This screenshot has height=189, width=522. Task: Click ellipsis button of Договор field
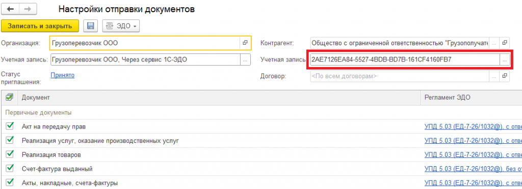[494, 76]
